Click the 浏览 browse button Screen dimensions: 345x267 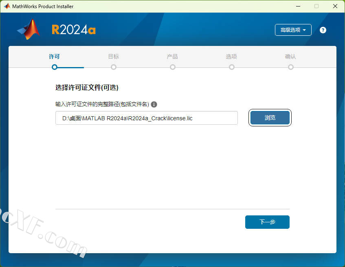tap(270, 118)
